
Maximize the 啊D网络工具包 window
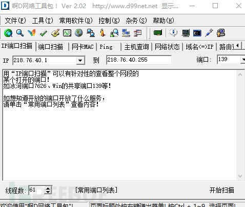click(x=215, y=6)
